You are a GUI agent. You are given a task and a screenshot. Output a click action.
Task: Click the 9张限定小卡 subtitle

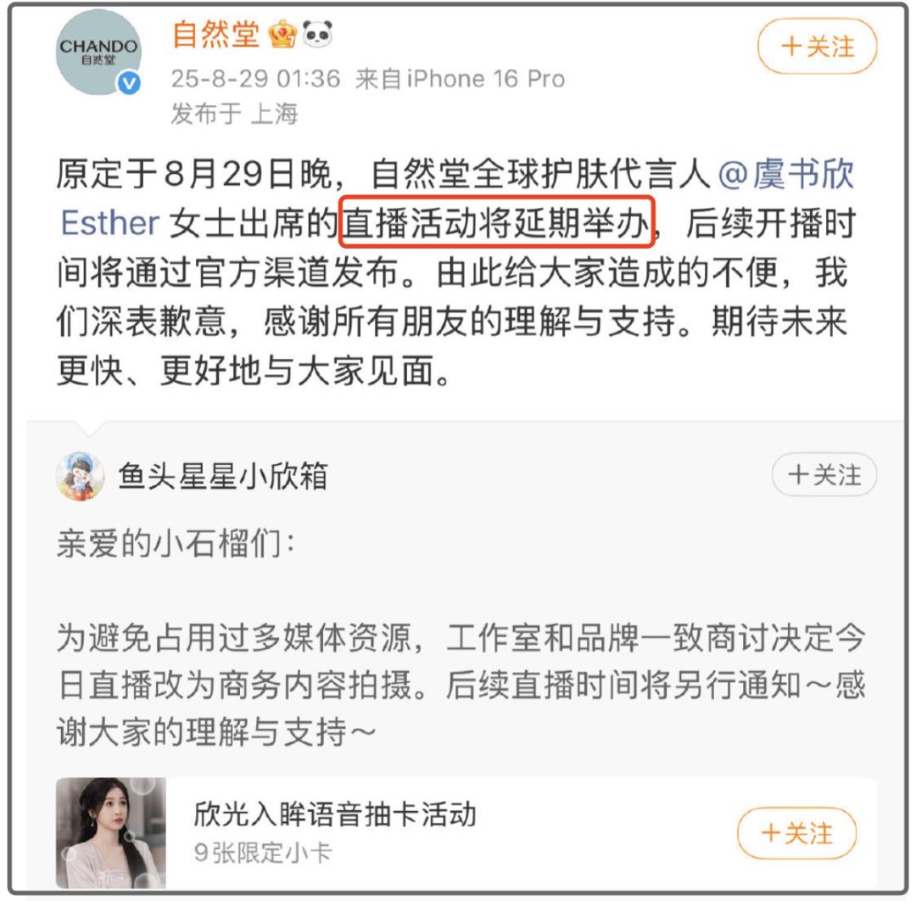point(263,853)
